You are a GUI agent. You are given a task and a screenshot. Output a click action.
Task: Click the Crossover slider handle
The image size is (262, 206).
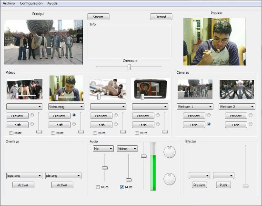coord(129,67)
